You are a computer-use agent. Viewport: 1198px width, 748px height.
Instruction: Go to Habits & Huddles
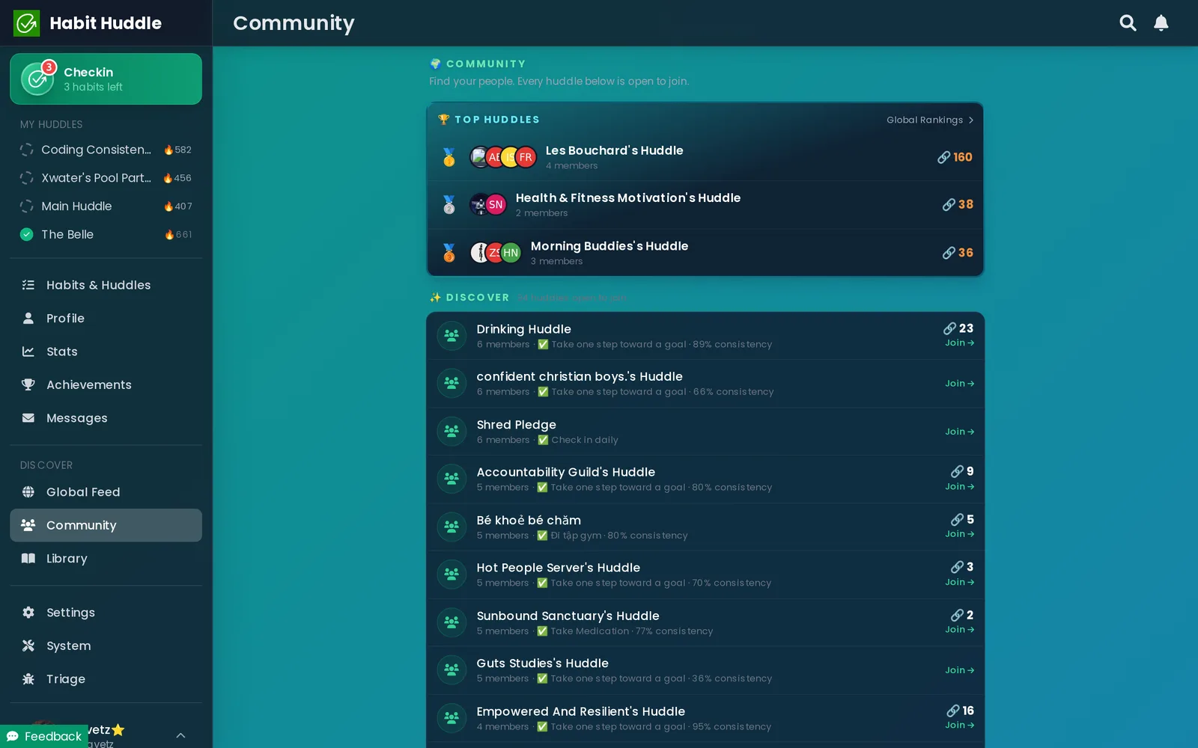tap(106, 285)
